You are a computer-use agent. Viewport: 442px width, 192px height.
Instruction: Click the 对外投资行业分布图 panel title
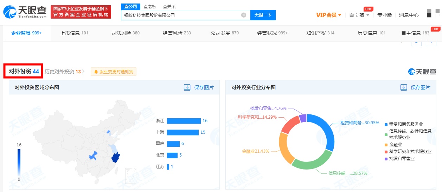pos(254,87)
